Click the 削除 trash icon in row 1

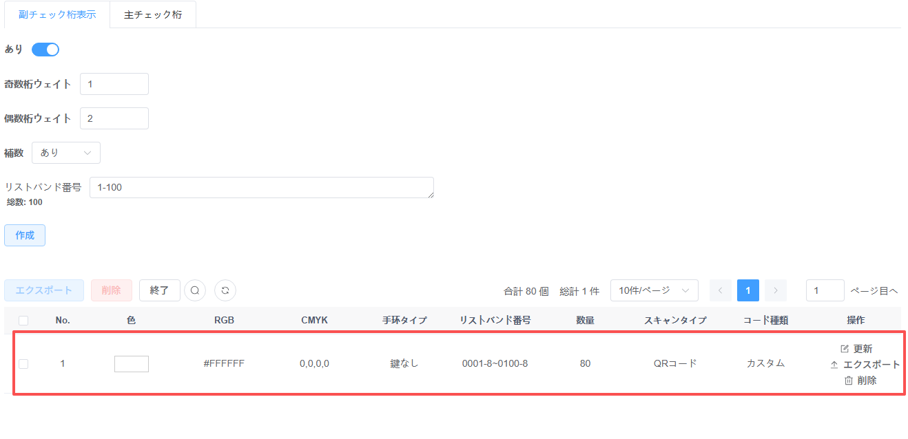(x=849, y=381)
